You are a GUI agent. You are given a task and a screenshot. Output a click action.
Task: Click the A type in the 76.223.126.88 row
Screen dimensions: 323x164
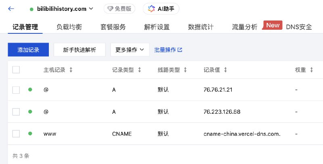tap(114, 112)
